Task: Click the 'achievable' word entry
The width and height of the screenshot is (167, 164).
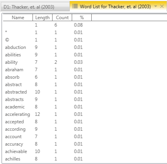Action: [x=16, y=151]
